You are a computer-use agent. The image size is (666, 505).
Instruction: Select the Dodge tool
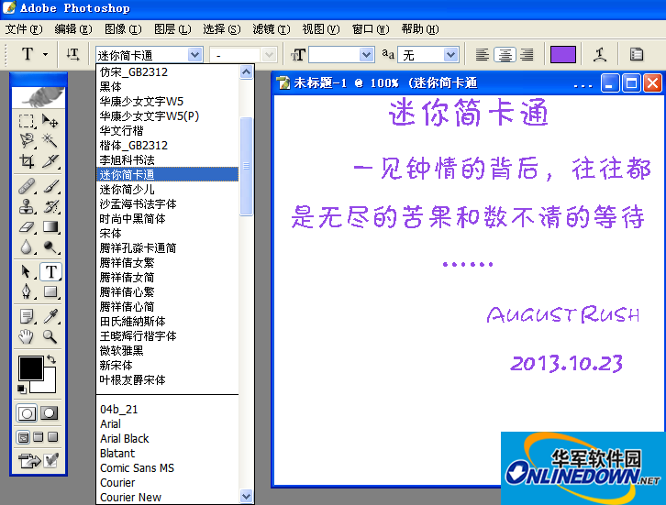pyautogui.click(x=50, y=247)
